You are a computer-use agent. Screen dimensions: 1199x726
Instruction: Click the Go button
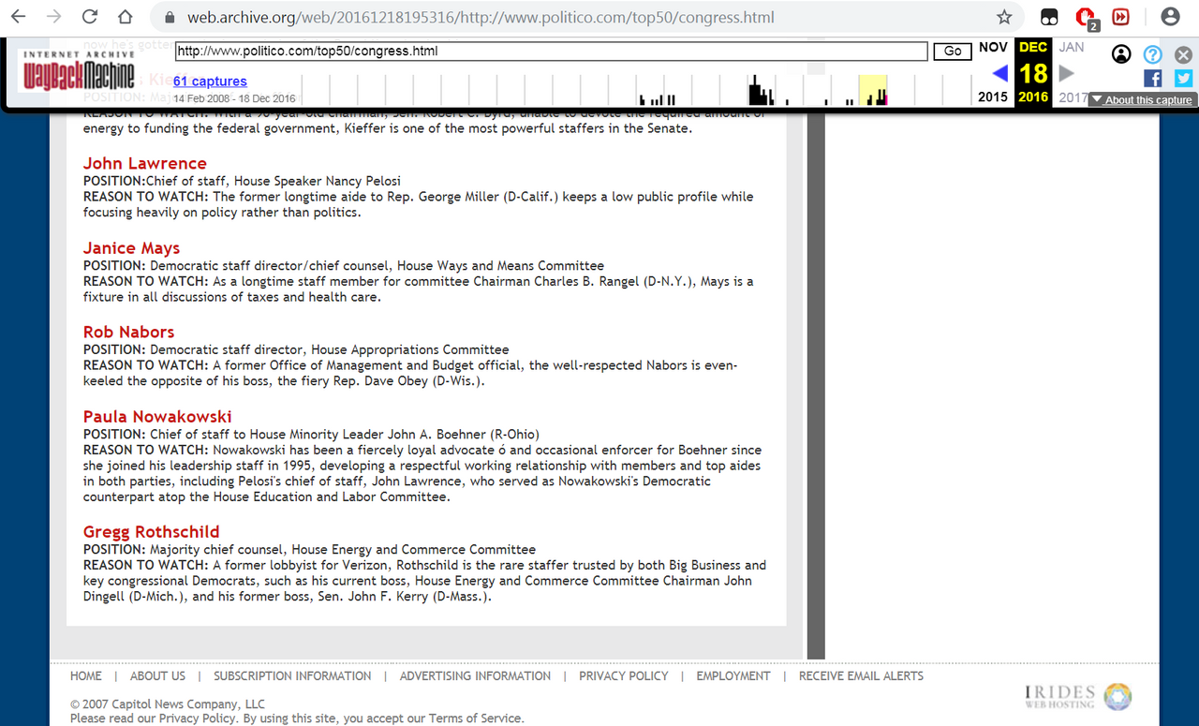953,52
